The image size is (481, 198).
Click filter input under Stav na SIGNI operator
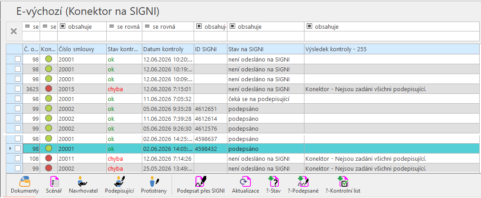point(266,36)
